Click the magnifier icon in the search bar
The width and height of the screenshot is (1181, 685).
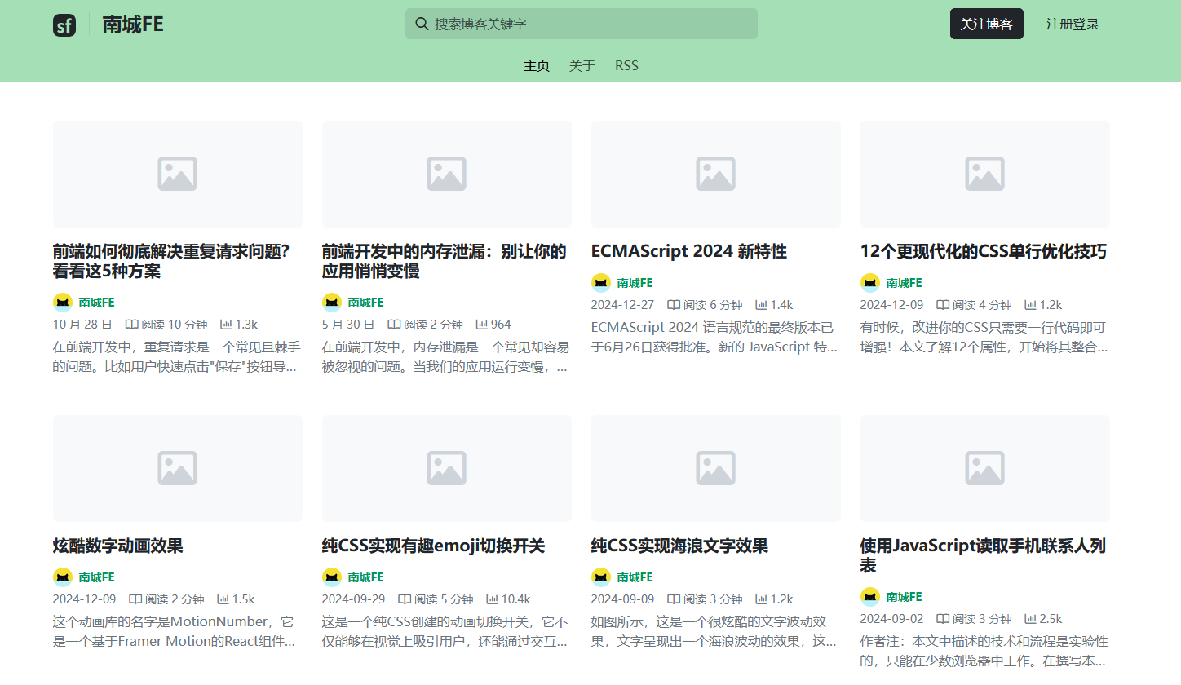[x=422, y=24]
